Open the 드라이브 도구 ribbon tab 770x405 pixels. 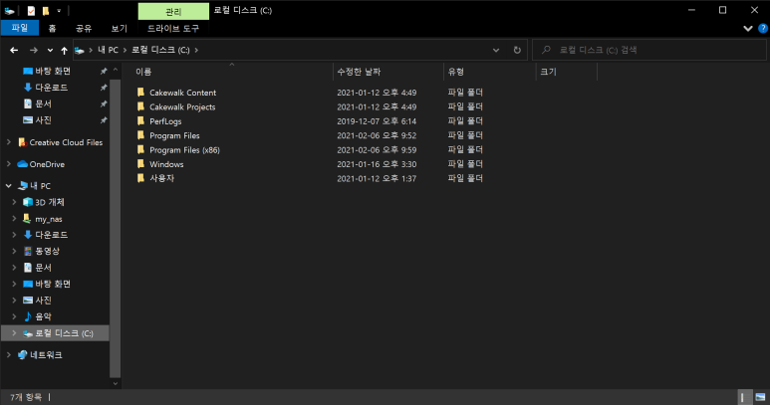tap(173, 29)
